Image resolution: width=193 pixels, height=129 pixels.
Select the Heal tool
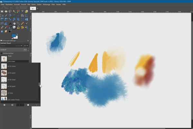(x=22, y=27)
